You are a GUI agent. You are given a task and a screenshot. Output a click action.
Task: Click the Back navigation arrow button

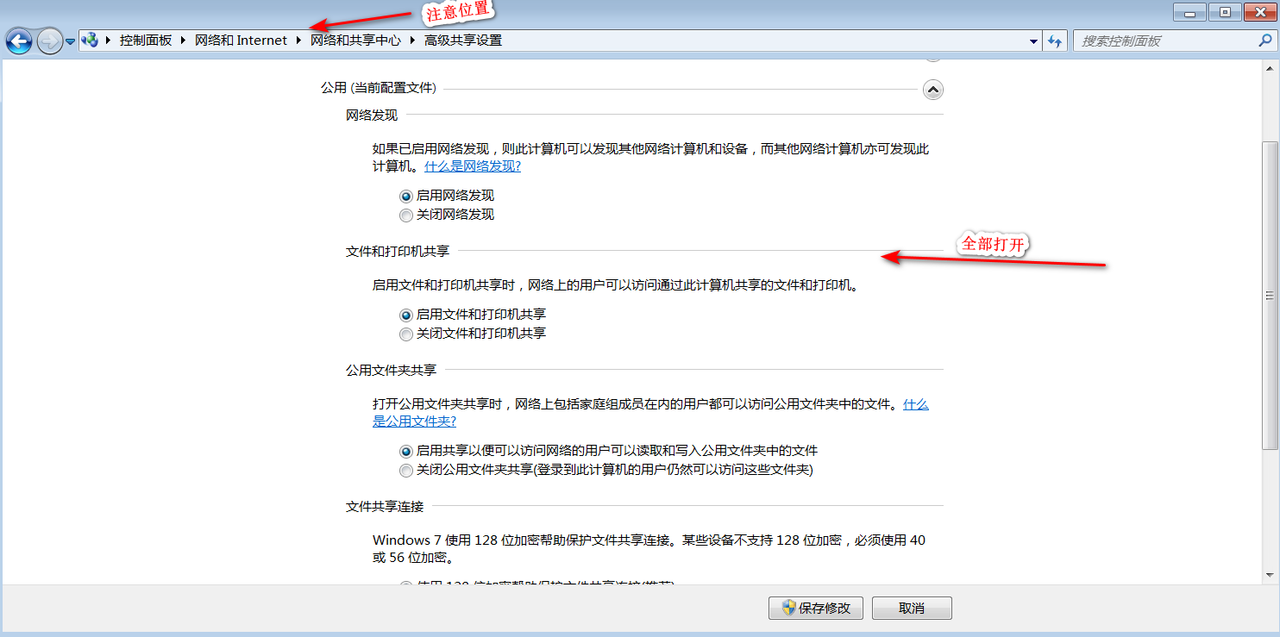pos(19,41)
